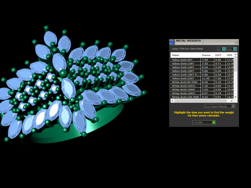Toggle the GV library switch
The height and width of the screenshot is (188, 251).
(x=221, y=49)
